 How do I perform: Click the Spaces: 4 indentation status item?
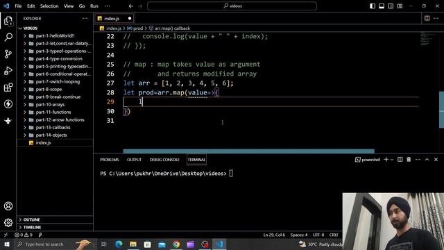299,235
